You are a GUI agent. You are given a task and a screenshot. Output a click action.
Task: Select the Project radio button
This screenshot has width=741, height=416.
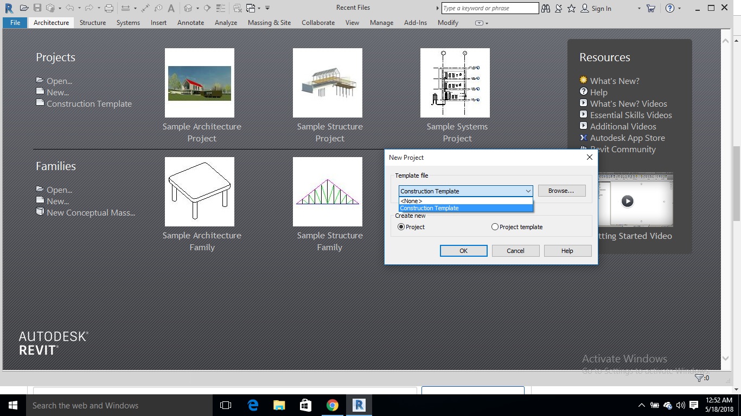[401, 227]
